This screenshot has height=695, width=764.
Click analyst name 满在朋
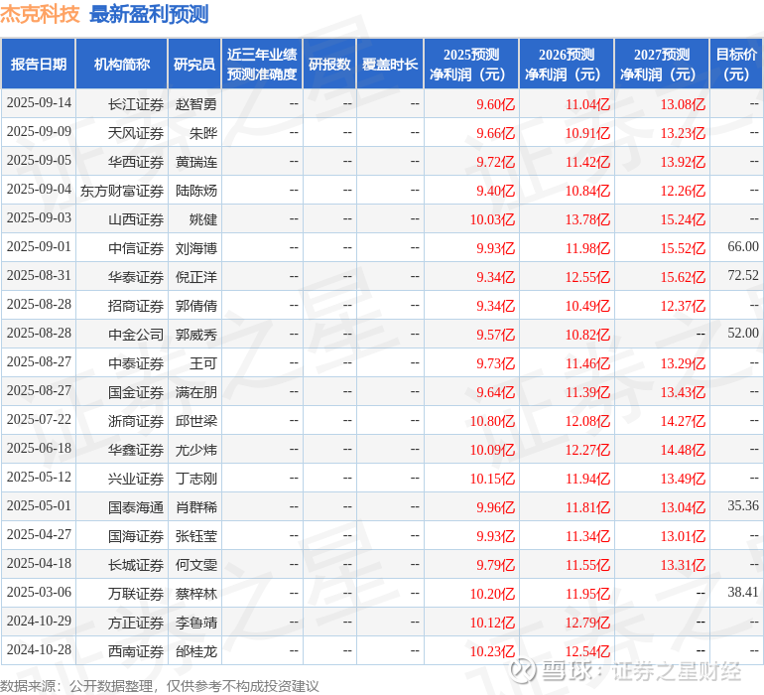(196, 392)
